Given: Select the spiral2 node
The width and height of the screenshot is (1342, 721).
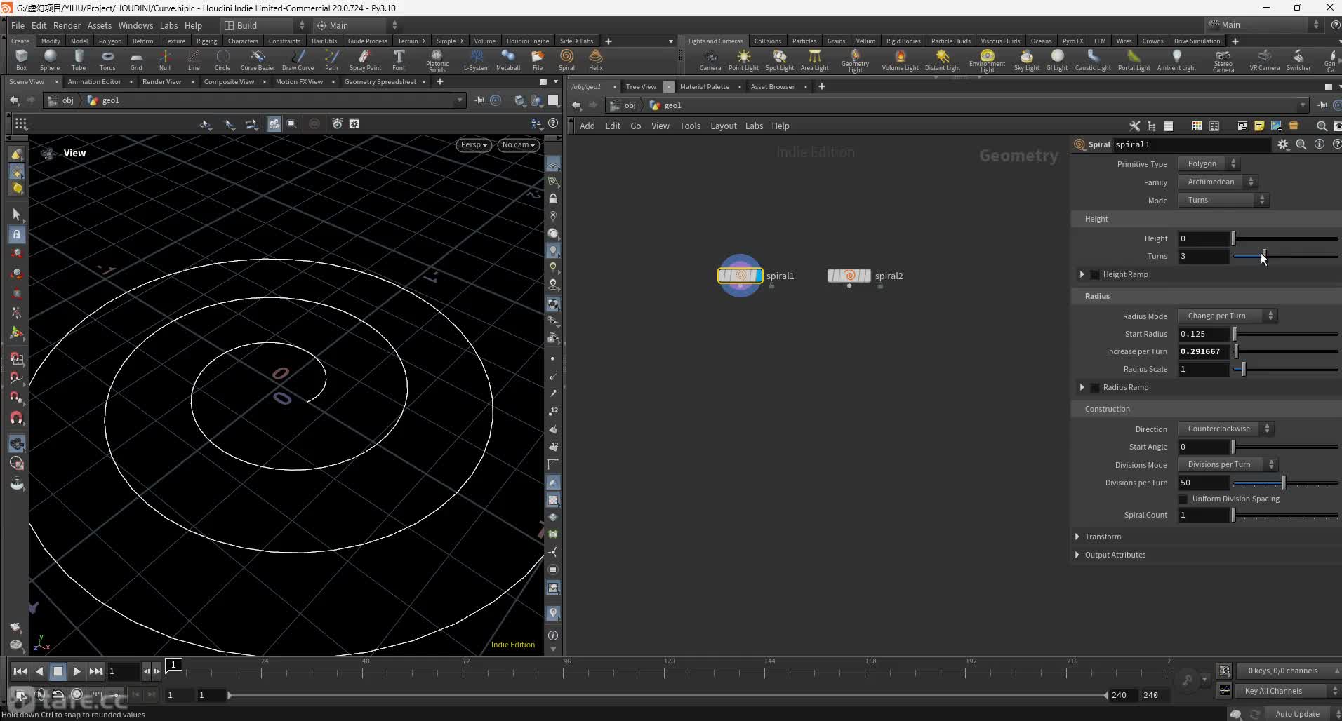Looking at the screenshot, I should click(849, 276).
